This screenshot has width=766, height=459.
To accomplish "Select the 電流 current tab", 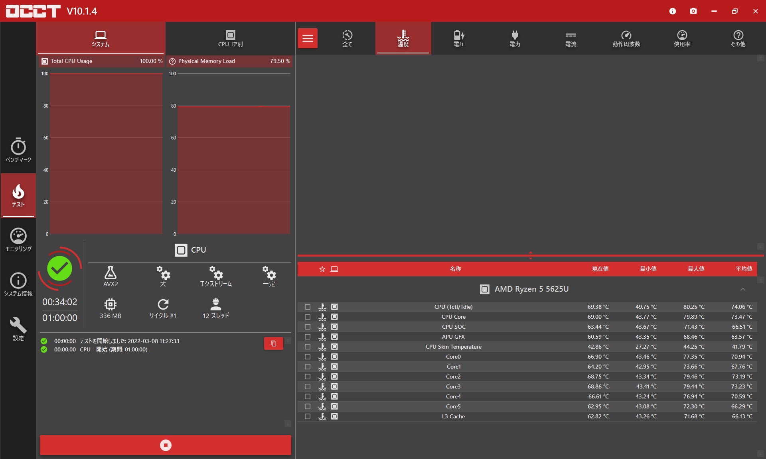I will coord(571,38).
